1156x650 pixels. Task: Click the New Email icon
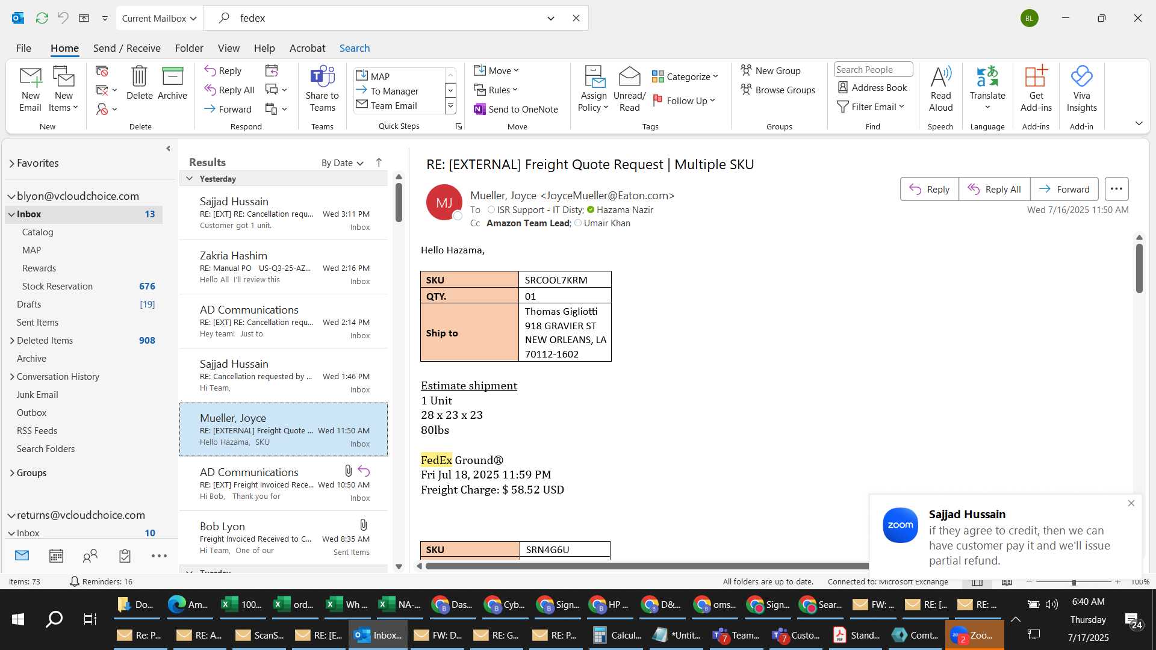coord(30,89)
